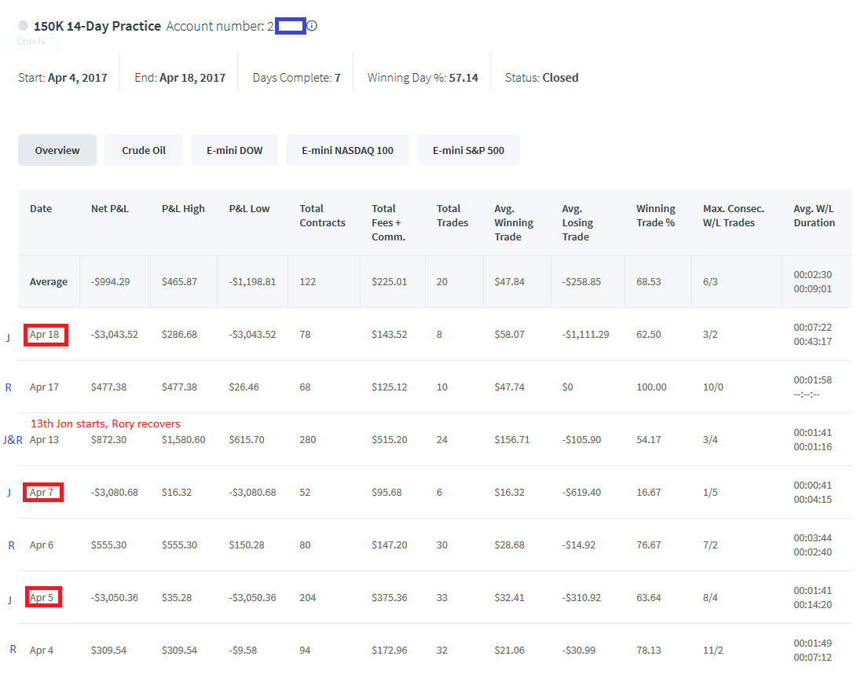The image size is (868, 693).
Task: Click the Winning Trade % header
Action: point(655,216)
